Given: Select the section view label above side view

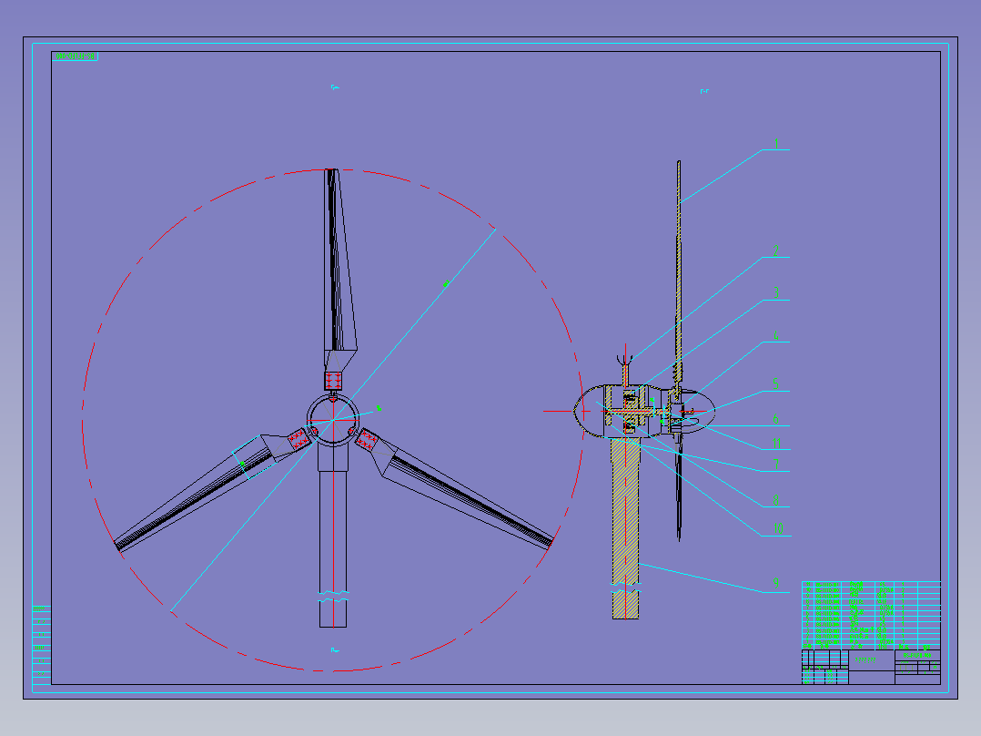Looking at the screenshot, I should 704,91.
